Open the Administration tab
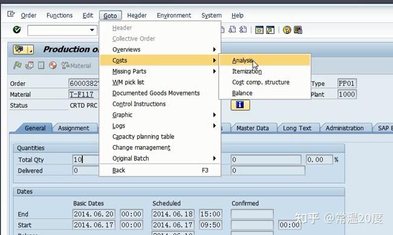The width and height of the screenshot is (393, 235). pos(345,128)
